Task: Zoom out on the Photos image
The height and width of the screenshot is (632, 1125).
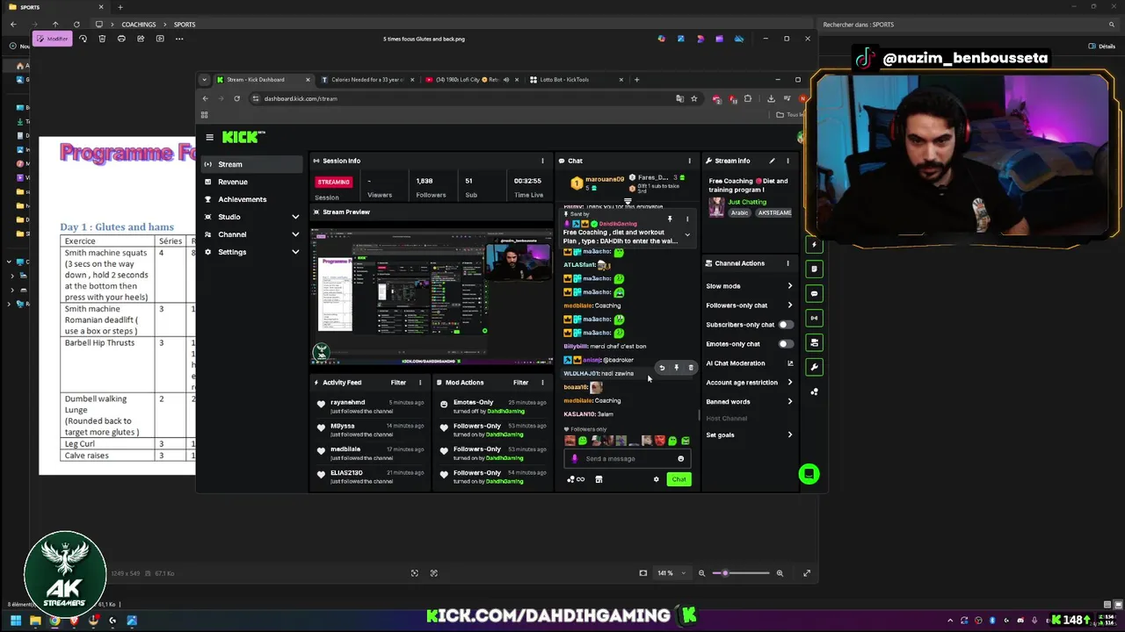Action: [701, 573]
